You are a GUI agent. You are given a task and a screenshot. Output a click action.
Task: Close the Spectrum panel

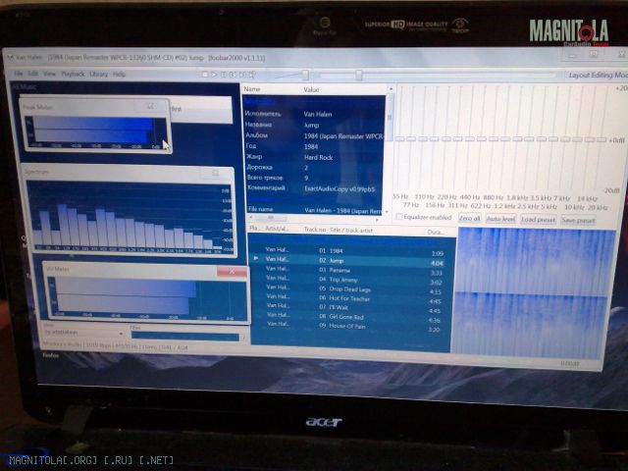pos(215,173)
